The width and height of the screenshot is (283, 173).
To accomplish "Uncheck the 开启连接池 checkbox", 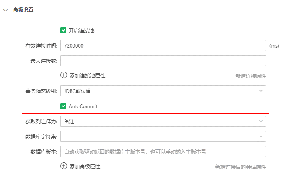I will pos(63,30).
